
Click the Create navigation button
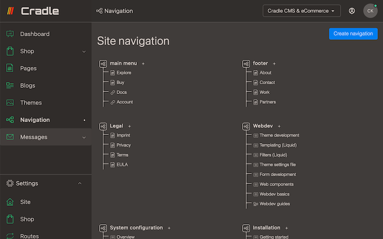click(x=353, y=34)
